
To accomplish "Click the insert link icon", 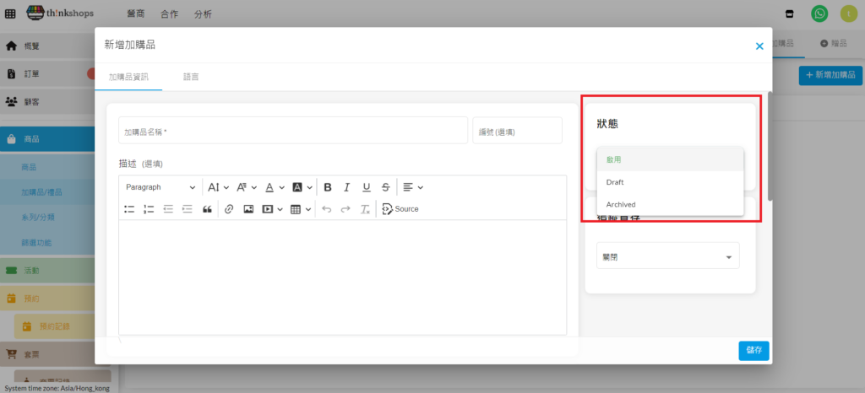I will point(228,209).
